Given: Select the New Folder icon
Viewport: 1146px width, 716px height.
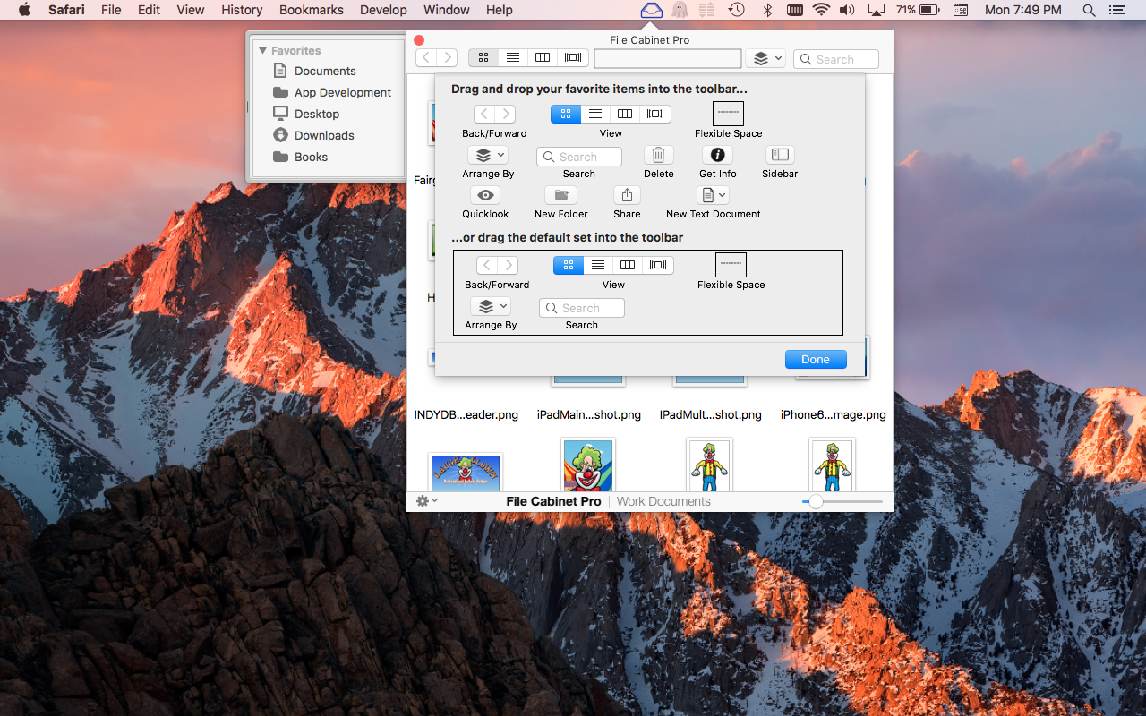Looking at the screenshot, I should 560,195.
